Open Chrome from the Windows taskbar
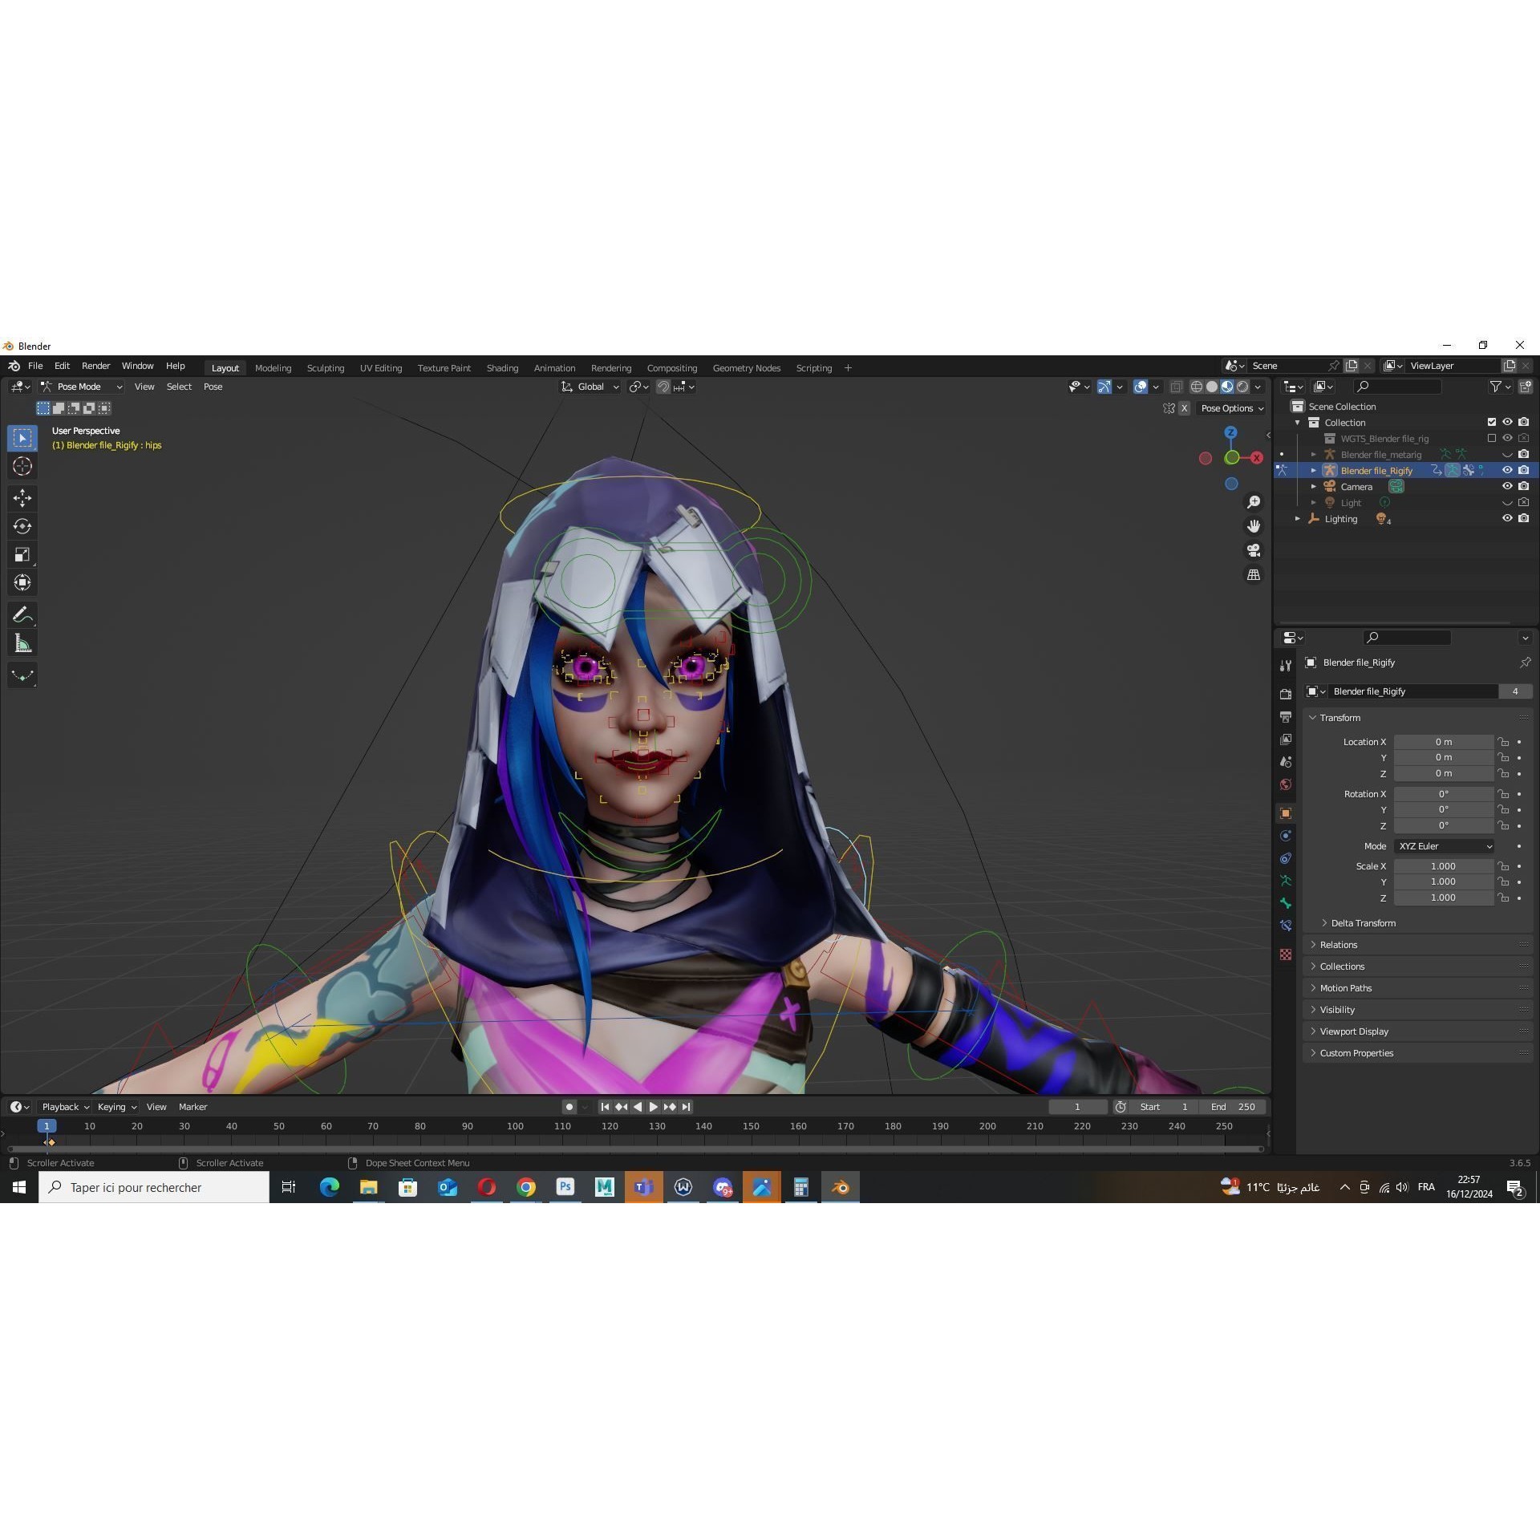 point(526,1187)
